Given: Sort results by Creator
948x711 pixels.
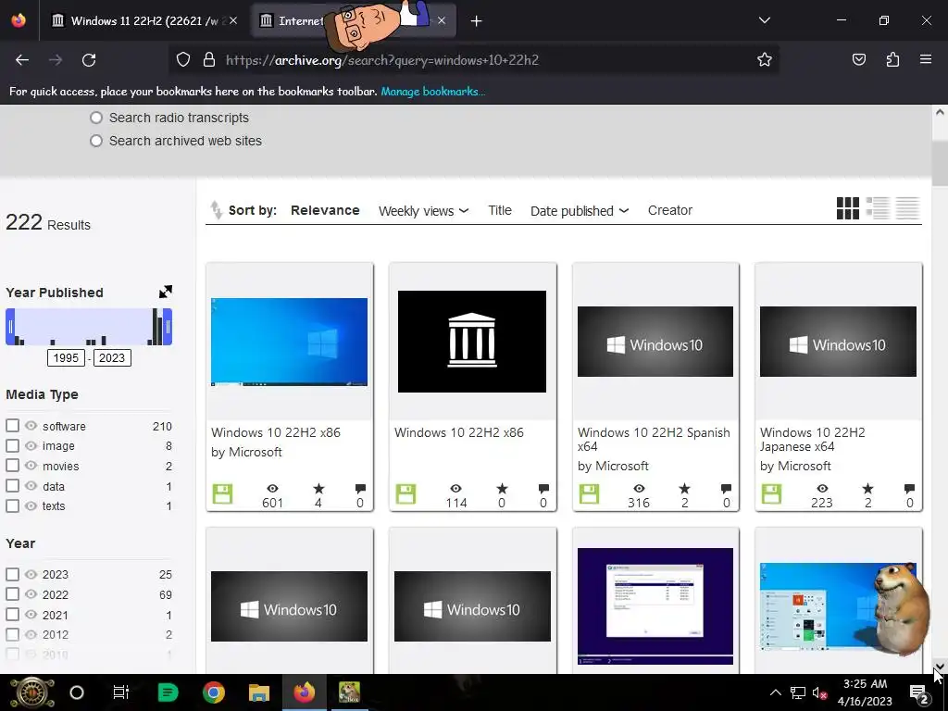Looking at the screenshot, I should tap(670, 210).
